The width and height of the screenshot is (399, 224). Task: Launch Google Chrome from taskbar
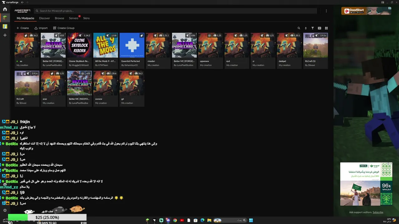(x=175, y=220)
